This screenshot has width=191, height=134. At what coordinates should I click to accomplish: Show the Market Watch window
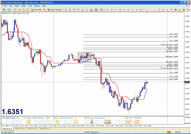pos(15,9)
